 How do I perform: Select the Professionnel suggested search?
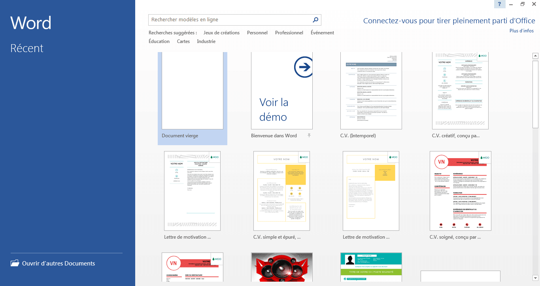[289, 33]
